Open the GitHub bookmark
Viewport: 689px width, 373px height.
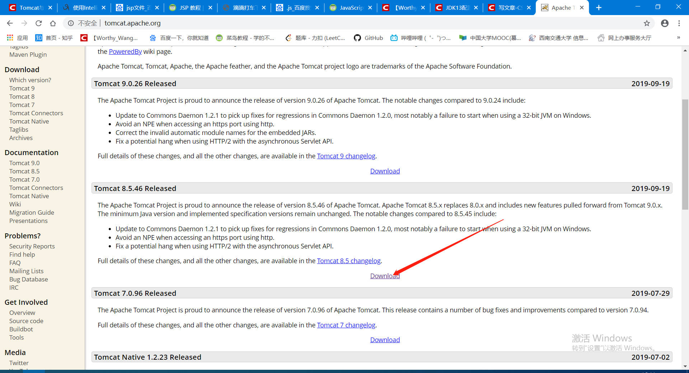coord(368,38)
